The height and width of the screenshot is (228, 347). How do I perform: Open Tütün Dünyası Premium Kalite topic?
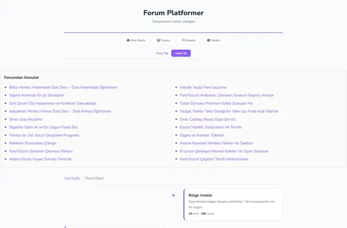coord(216,103)
